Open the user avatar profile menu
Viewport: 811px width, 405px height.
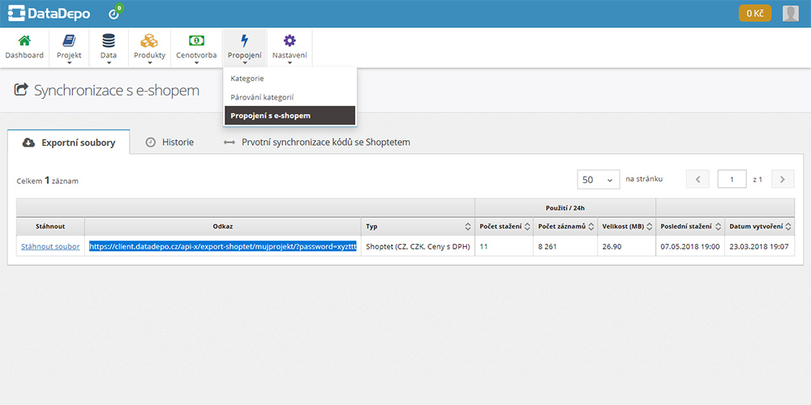(x=790, y=14)
